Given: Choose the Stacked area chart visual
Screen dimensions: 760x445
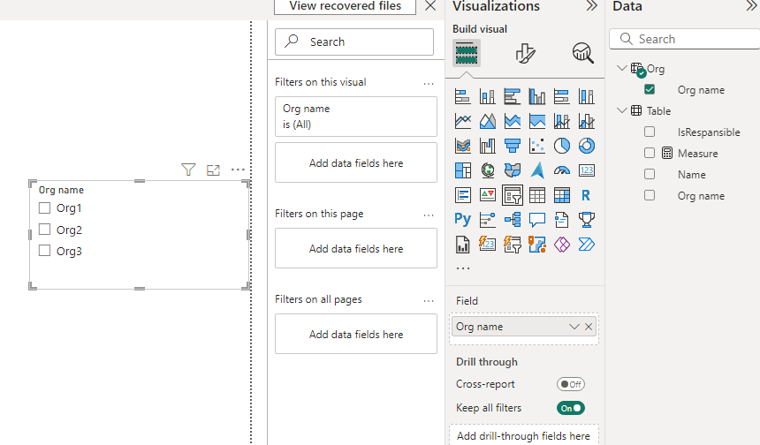Looking at the screenshot, I should 513,121.
